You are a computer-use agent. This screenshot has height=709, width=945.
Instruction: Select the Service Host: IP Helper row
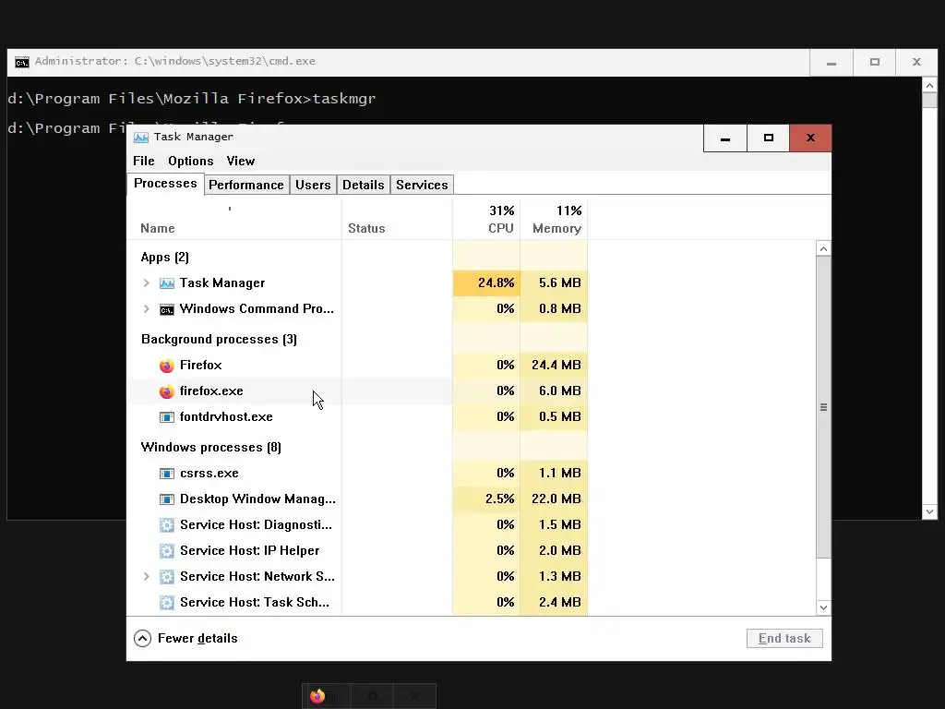[357, 551]
